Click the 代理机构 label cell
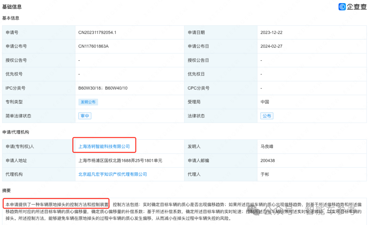368x225 pixels. tap(39, 174)
